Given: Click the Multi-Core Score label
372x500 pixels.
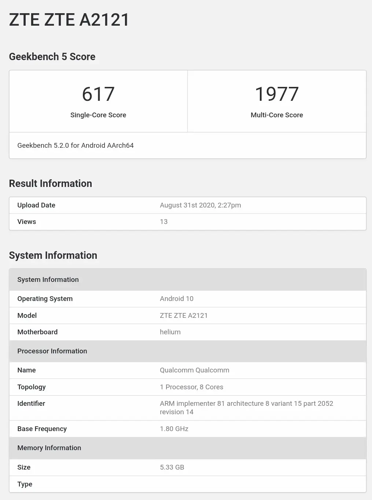Looking at the screenshot, I should pyautogui.click(x=277, y=115).
